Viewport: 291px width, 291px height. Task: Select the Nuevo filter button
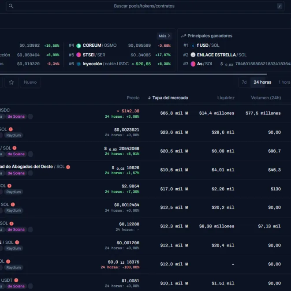(30, 82)
